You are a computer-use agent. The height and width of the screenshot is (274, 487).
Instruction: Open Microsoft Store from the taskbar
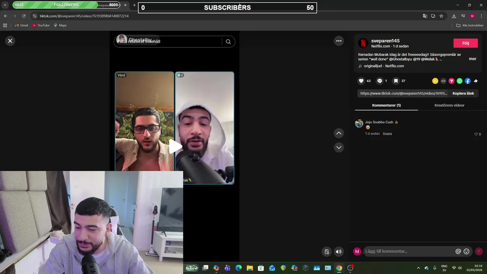[x=261, y=268]
